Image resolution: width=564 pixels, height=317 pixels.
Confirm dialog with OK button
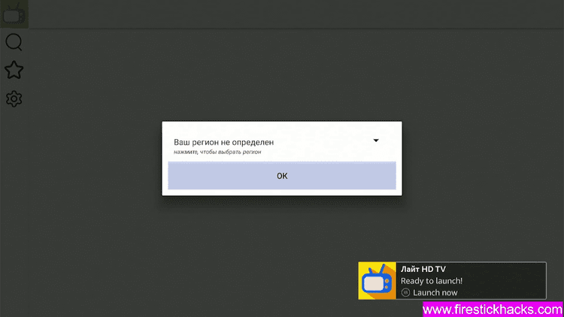282,175
